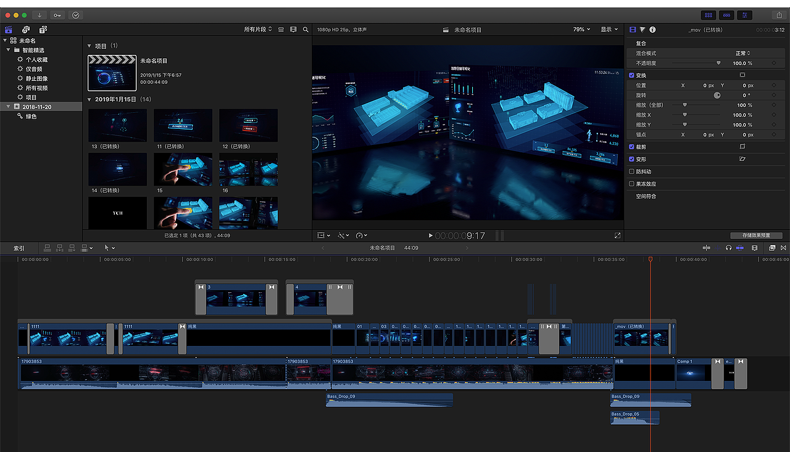Click the Share export button
The width and height of the screenshot is (790, 452).
coord(780,15)
